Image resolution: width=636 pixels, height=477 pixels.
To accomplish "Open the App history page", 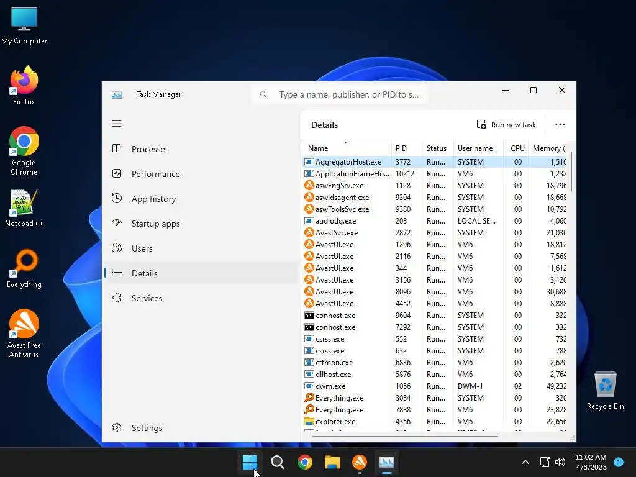I will pyautogui.click(x=201, y=199).
